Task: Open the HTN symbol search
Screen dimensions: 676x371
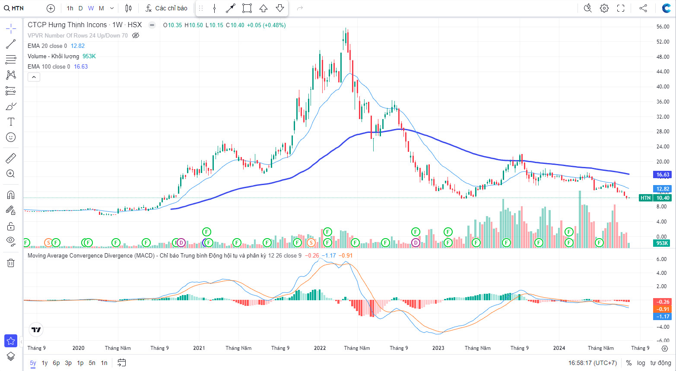Action: click(x=14, y=8)
